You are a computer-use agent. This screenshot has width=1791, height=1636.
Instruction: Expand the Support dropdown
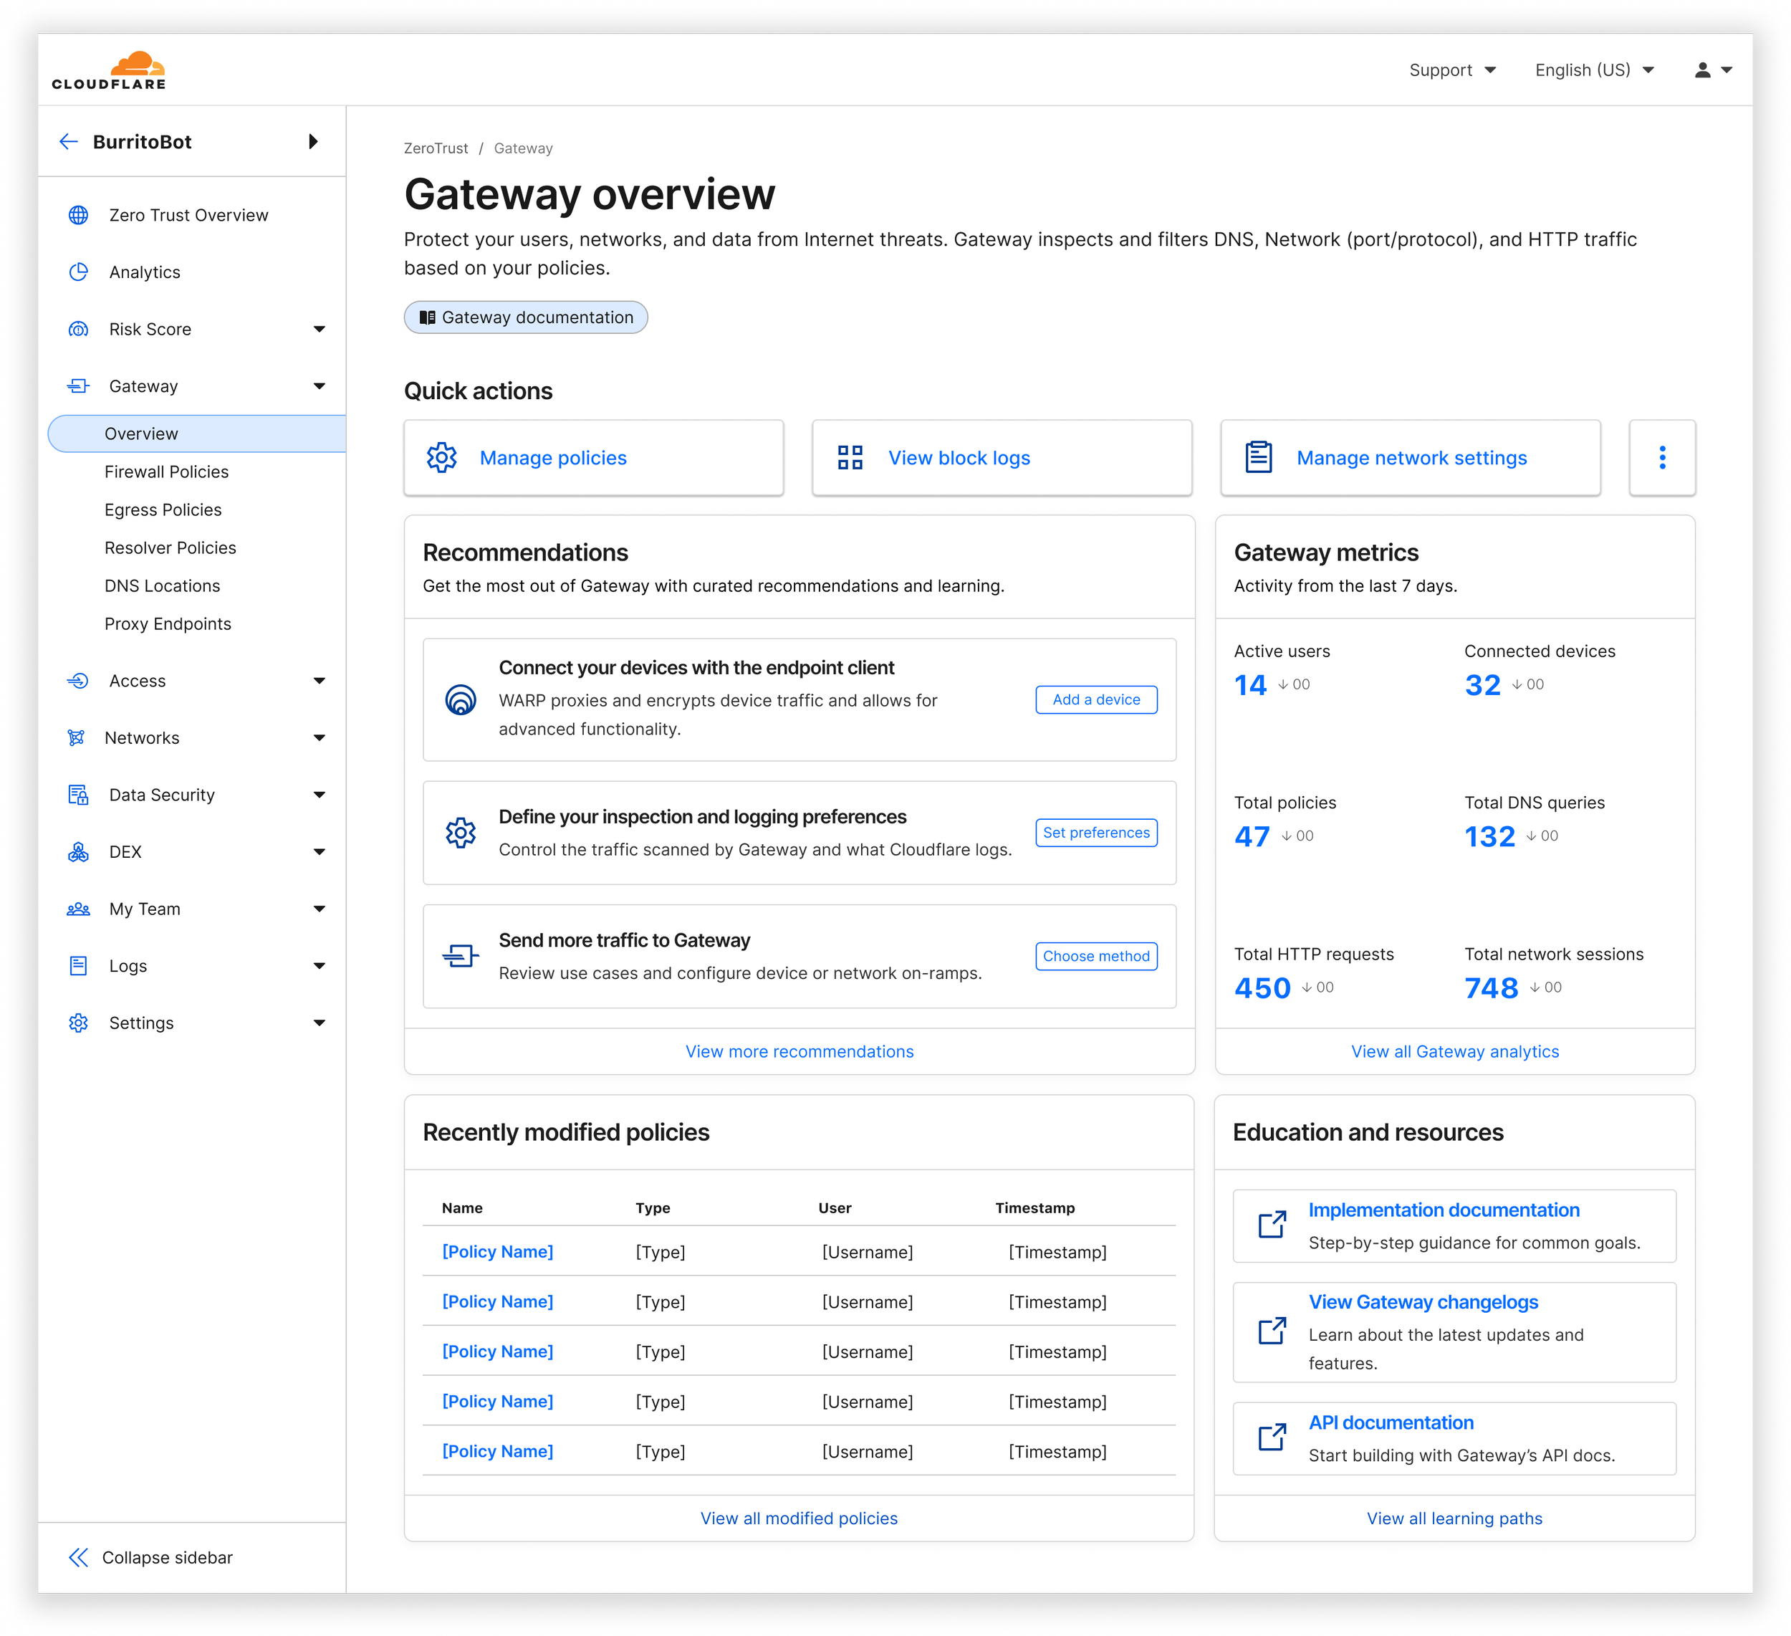[1451, 70]
